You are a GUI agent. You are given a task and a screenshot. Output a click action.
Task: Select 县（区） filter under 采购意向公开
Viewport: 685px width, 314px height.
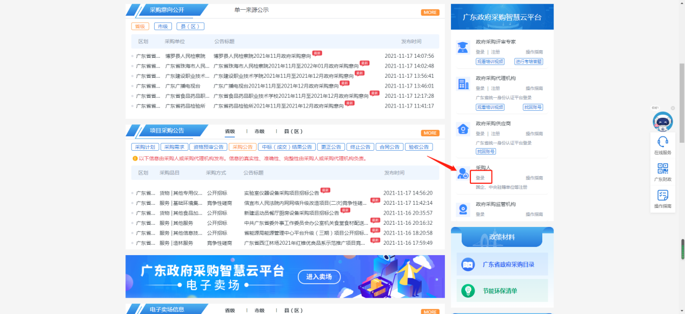pyautogui.click(x=190, y=26)
